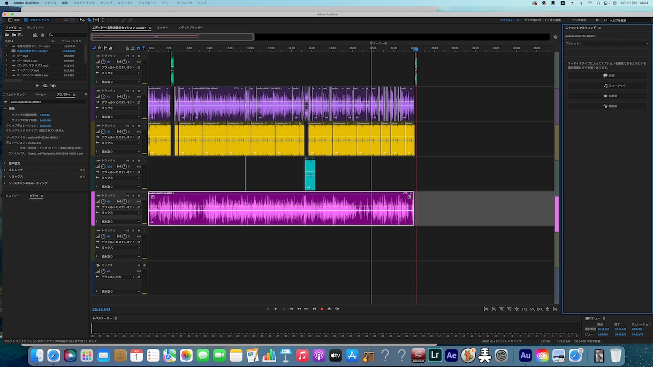Select the Move tool in the toolbar
Image resolution: width=653 pixels, height=367 pixels.
[82, 20]
